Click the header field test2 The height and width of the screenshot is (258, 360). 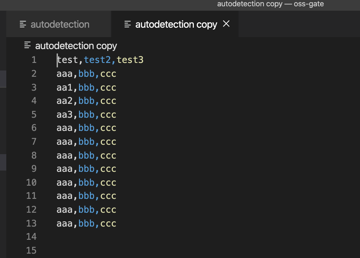coord(98,59)
